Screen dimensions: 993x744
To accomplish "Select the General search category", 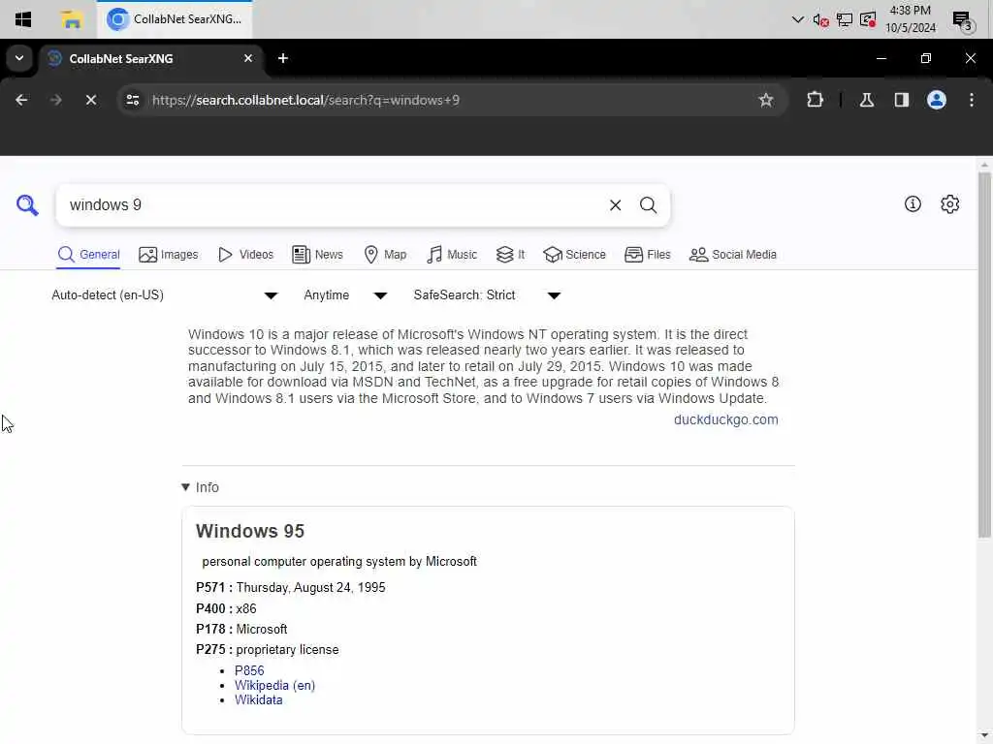I will click(88, 255).
